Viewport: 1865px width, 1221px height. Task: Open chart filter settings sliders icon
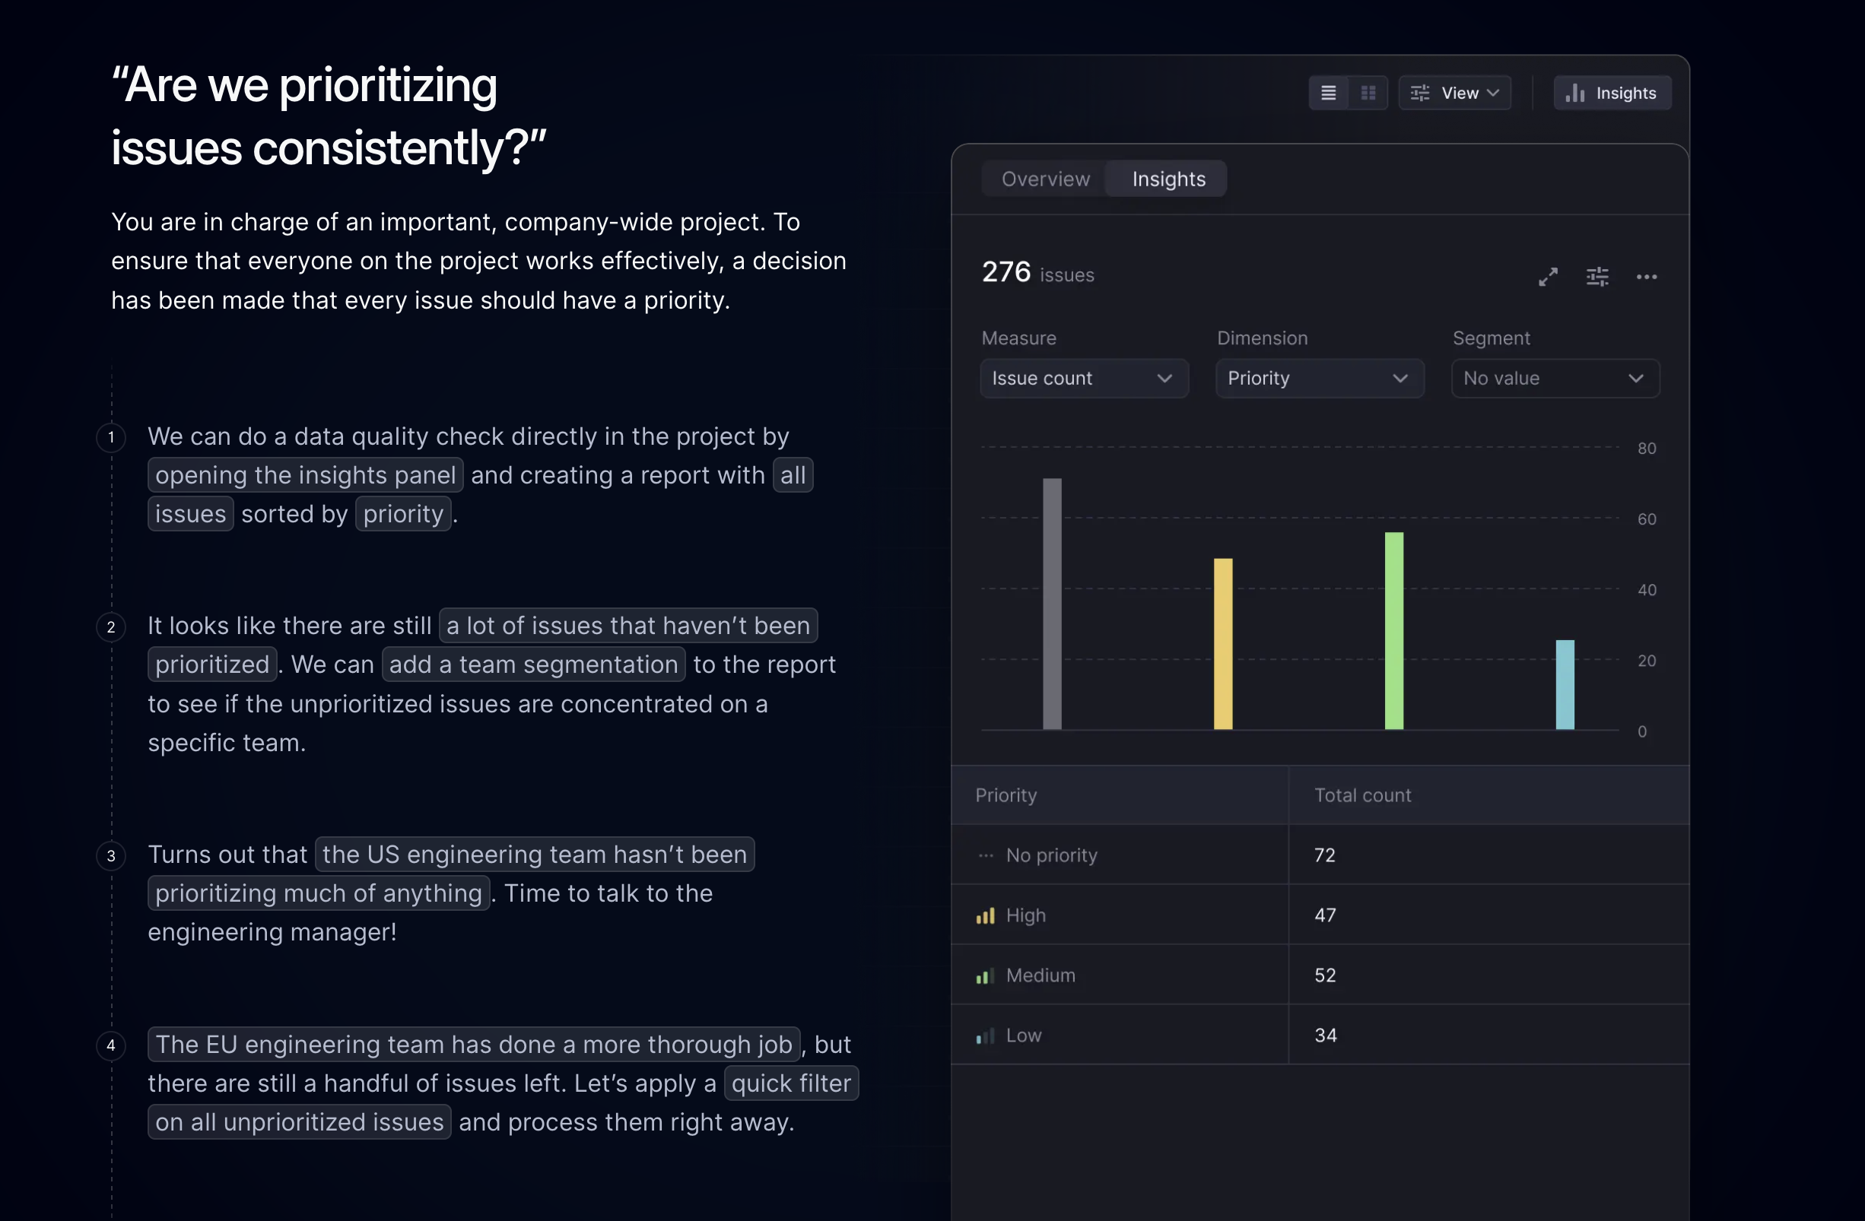pyautogui.click(x=1597, y=277)
